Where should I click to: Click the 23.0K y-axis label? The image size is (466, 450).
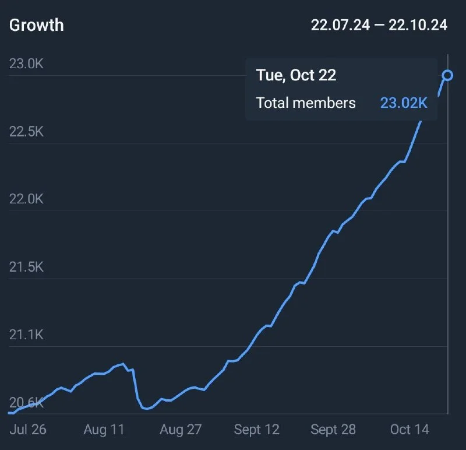[26, 64]
